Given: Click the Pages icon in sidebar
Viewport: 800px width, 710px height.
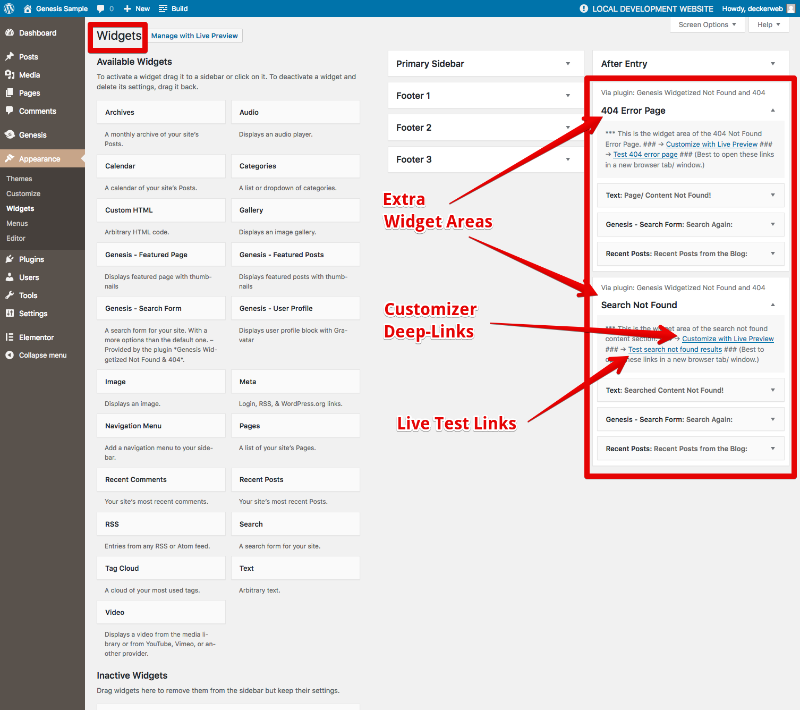Looking at the screenshot, I should point(10,92).
